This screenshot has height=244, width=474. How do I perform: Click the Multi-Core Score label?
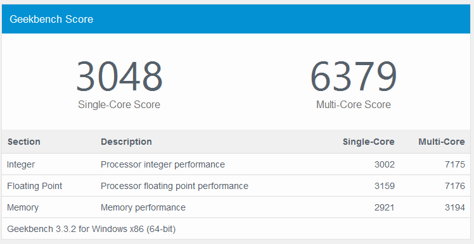354,105
